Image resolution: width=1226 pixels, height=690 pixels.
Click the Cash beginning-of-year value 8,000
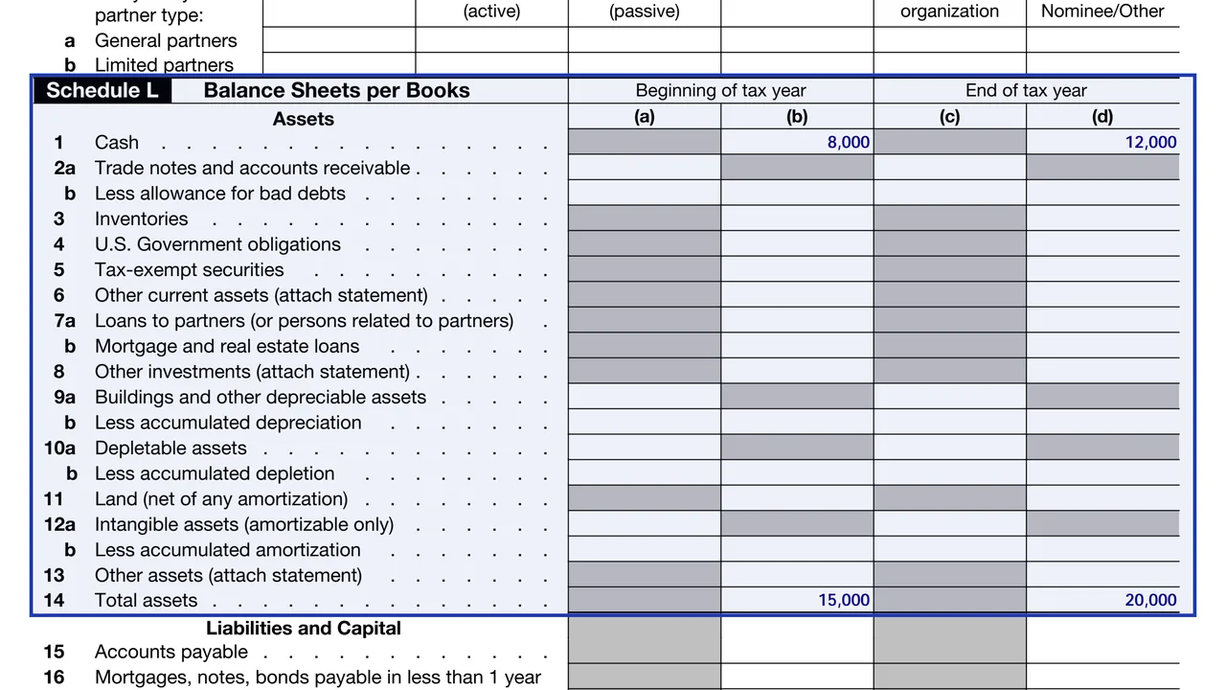pos(849,143)
